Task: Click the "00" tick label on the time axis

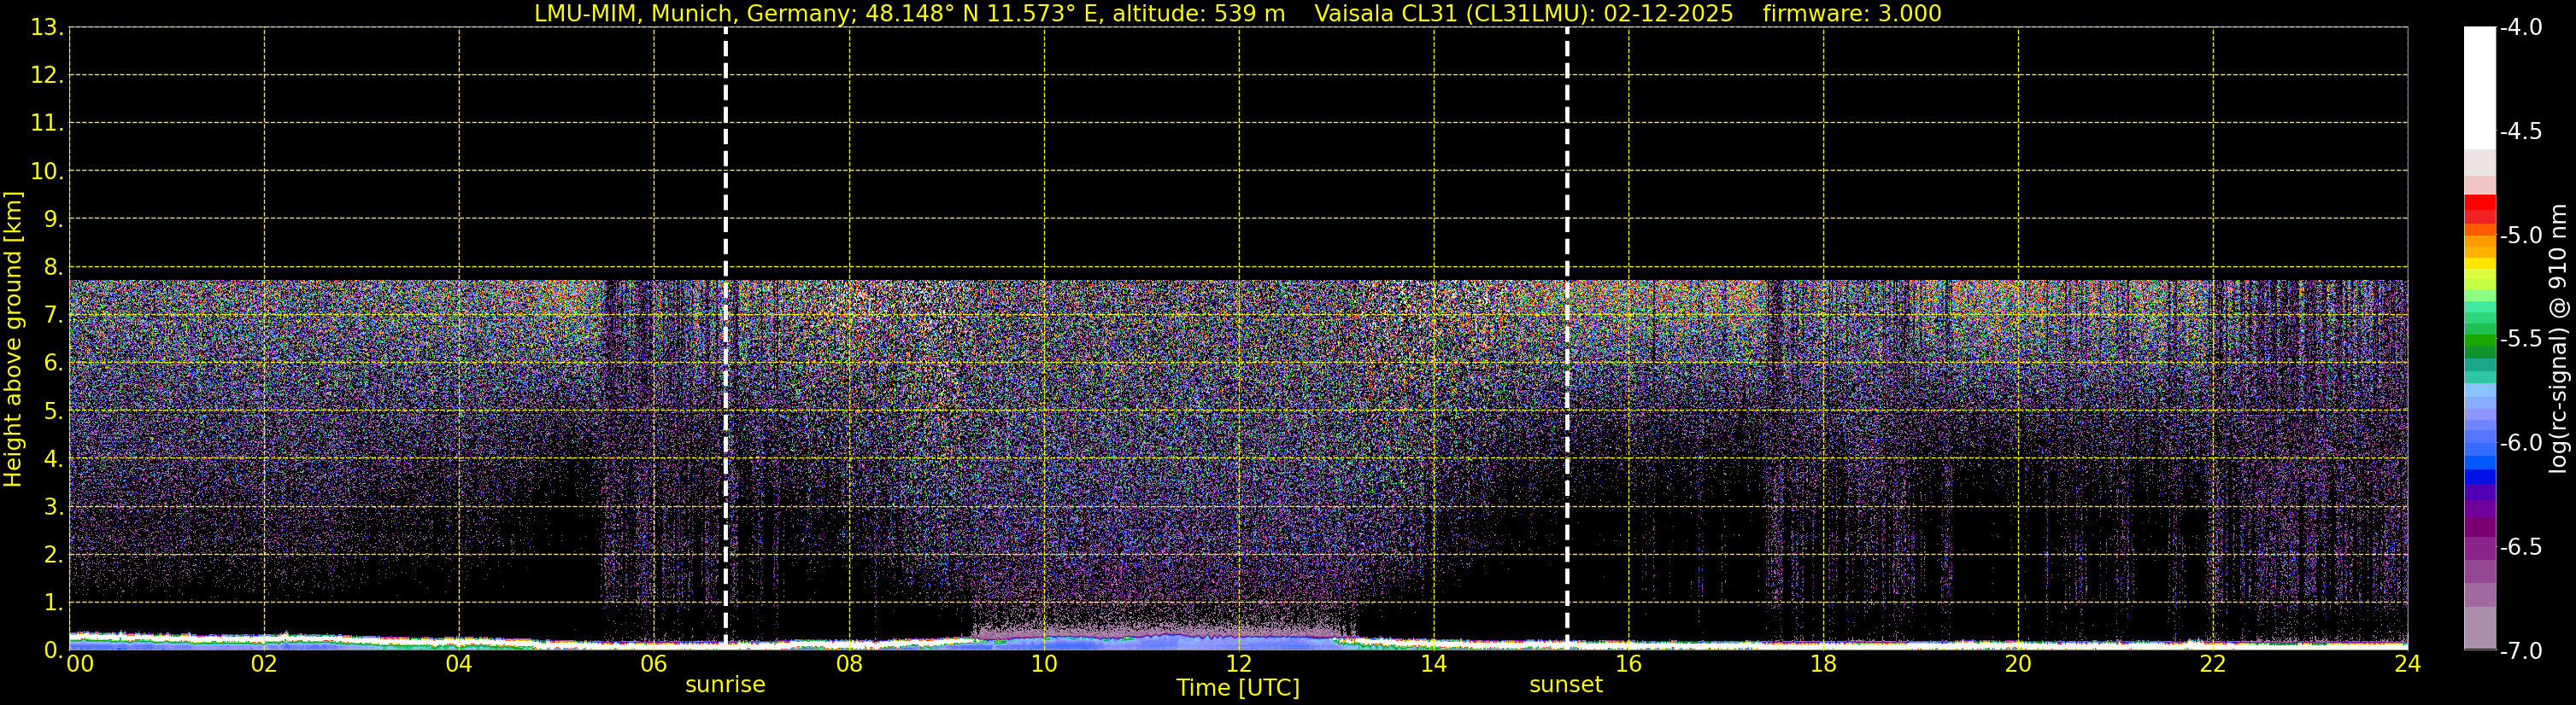Action: pyautogui.click(x=79, y=665)
